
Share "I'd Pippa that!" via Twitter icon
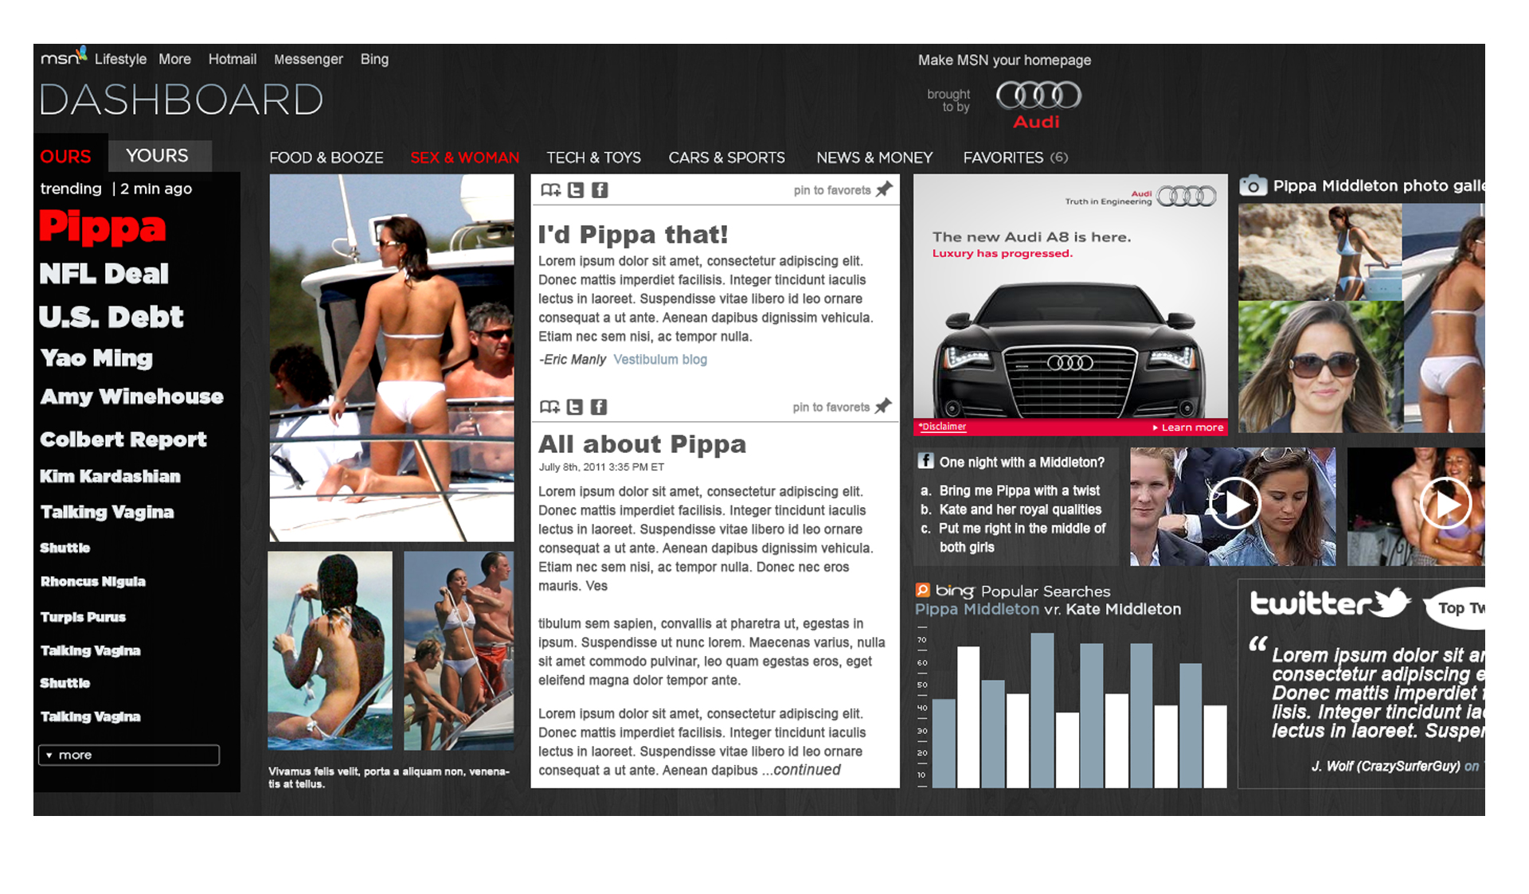pyautogui.click(x=575, y=190)
